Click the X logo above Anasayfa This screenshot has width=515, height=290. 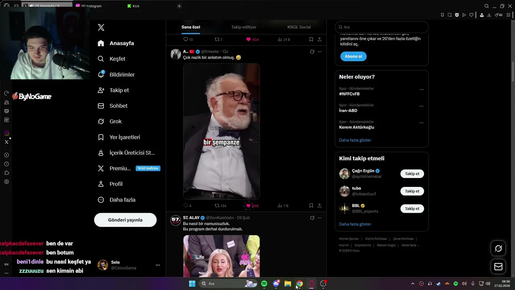click(x=101, y=27)
